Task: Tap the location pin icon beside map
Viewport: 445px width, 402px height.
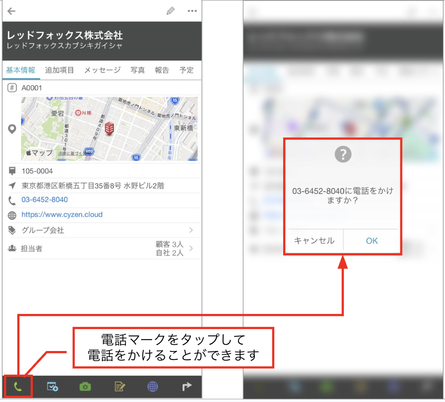Action: pyautogui.click(x=12, y=129)
